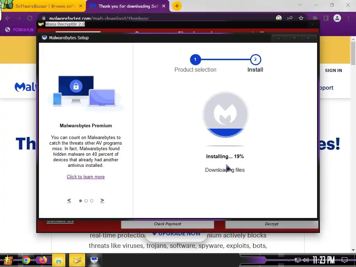Click the volume speaker tray icon
The width and height of the screenshot is (356, 267).
click(306, 260)
